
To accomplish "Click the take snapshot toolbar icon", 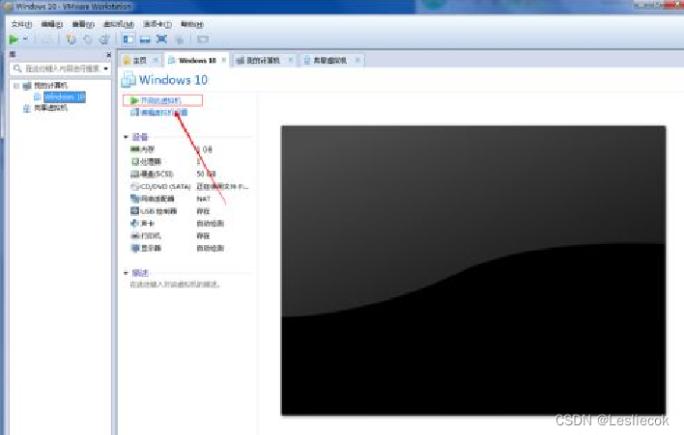I will 71,40.
